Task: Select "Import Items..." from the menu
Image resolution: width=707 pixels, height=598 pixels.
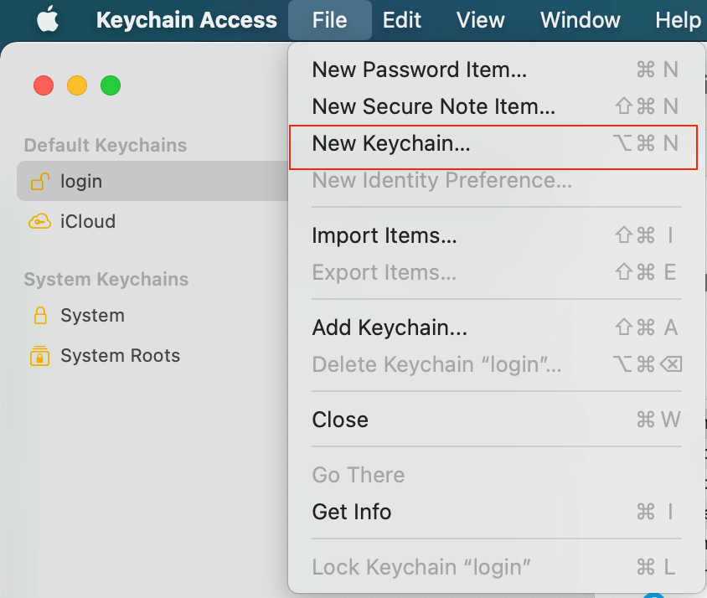Action: pyautogui.click(x=384, y=235)
